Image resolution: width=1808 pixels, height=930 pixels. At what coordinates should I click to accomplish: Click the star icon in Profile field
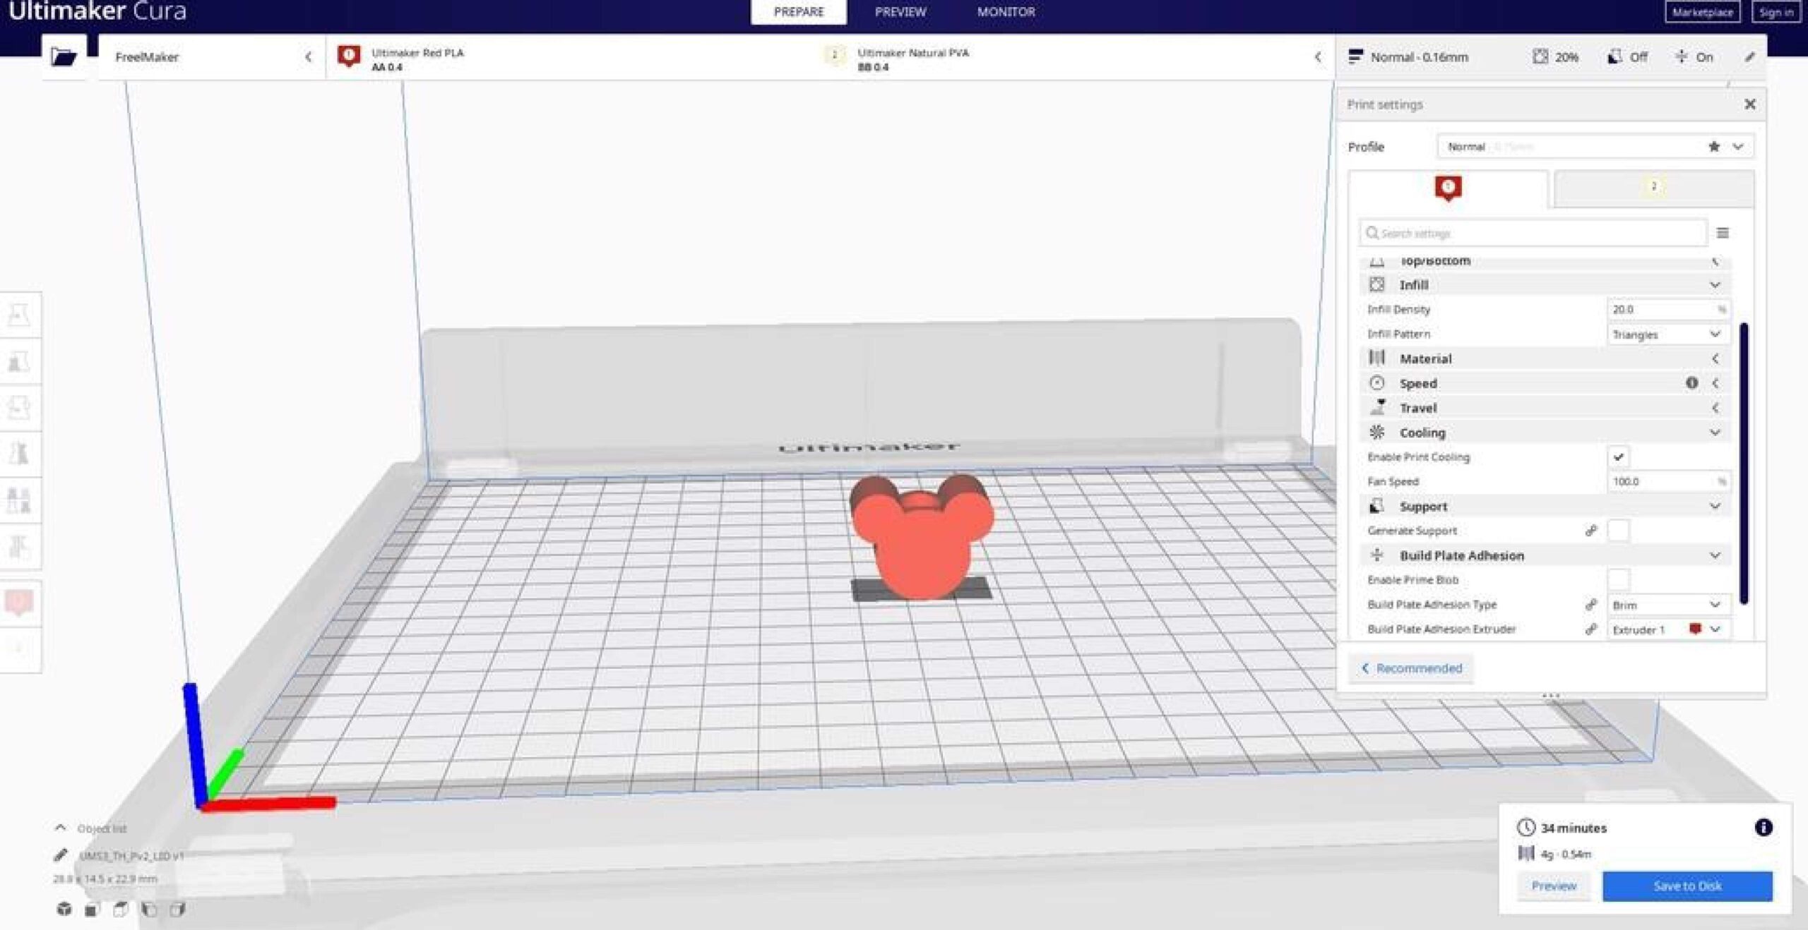click(x=1714, y=147)
